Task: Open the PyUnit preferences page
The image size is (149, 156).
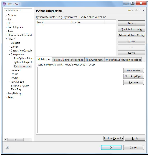Action: tap(15, 78)
